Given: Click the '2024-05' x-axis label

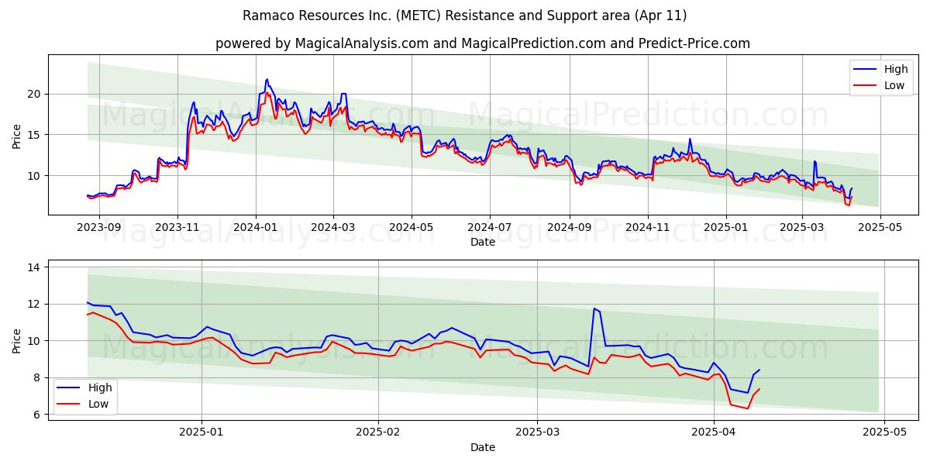Looking at the screenshot, I should click(x=412, y=227).
